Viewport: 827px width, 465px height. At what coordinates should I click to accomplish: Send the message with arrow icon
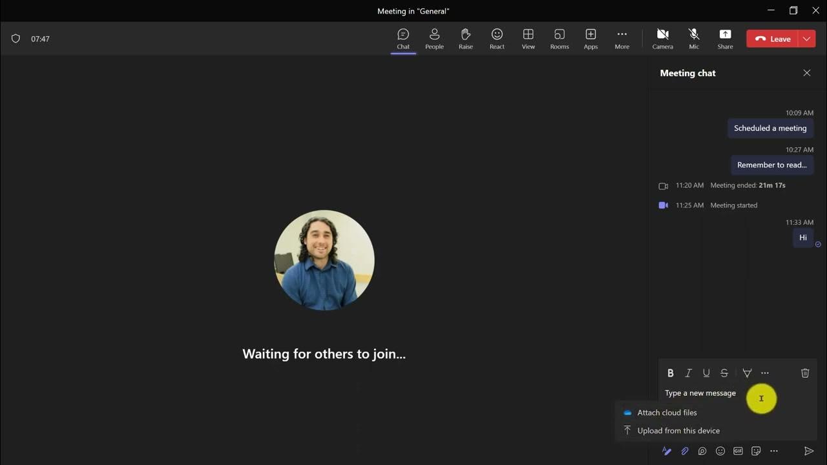pyautogui.click(x=808, y=451)
